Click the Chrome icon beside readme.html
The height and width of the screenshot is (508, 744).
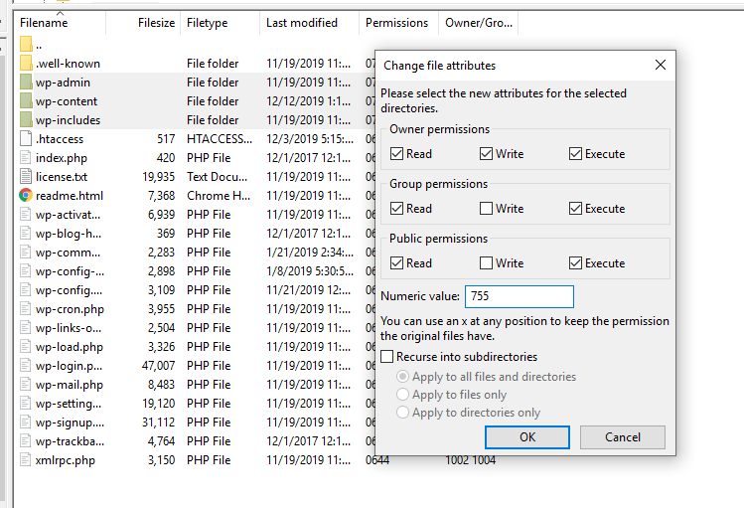pos(26,196)
